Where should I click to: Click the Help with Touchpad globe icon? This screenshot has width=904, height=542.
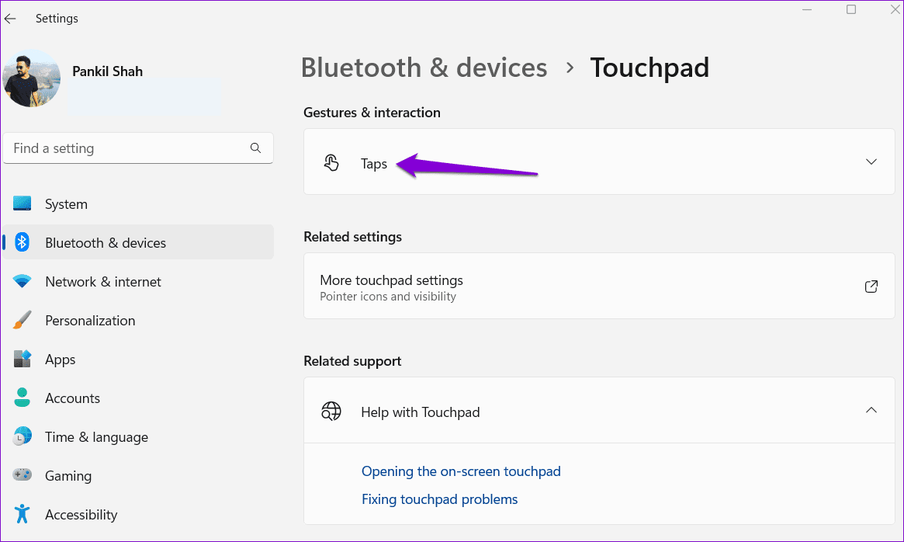click(331, 412)
